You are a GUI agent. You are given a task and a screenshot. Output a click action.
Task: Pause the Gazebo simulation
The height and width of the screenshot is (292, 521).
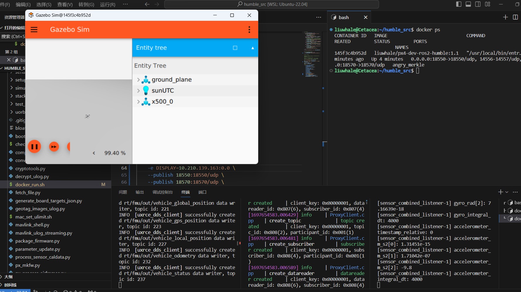34,147
